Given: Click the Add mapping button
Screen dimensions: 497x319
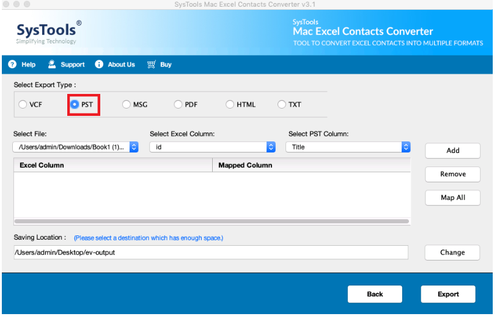Looking at the screenshot, I should (452, 151).
